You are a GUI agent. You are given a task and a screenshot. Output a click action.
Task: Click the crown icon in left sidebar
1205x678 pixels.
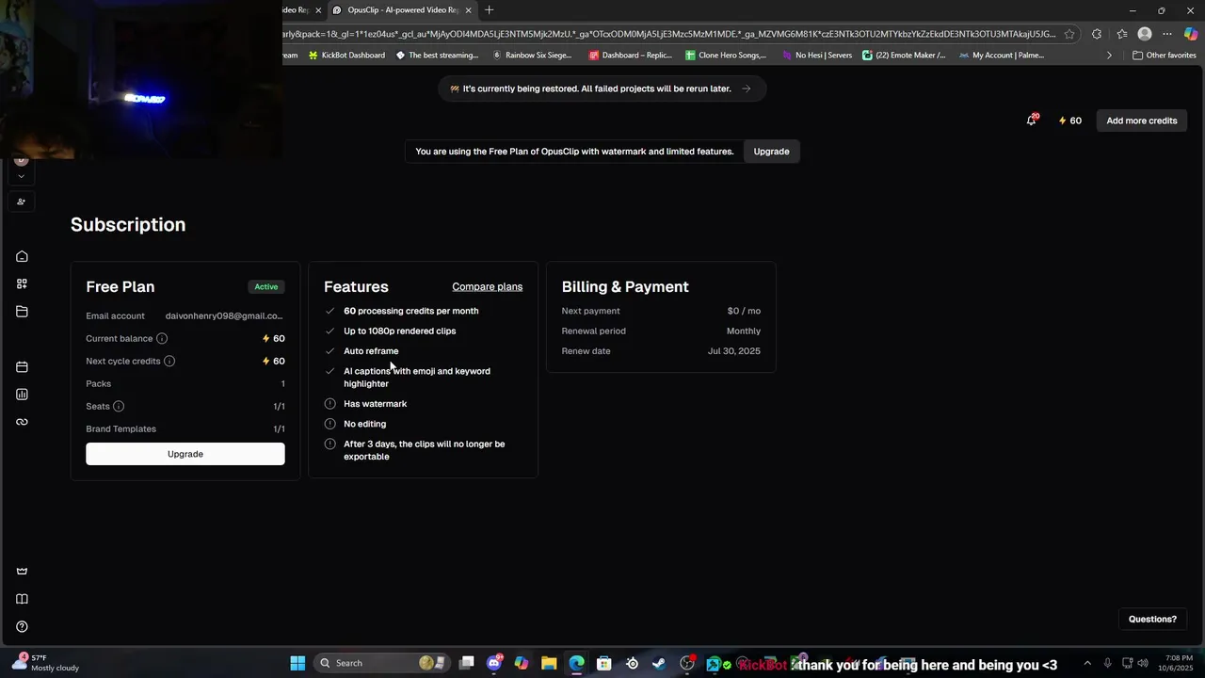(22, 572)
